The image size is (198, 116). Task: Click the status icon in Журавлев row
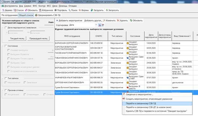[128, 78]
